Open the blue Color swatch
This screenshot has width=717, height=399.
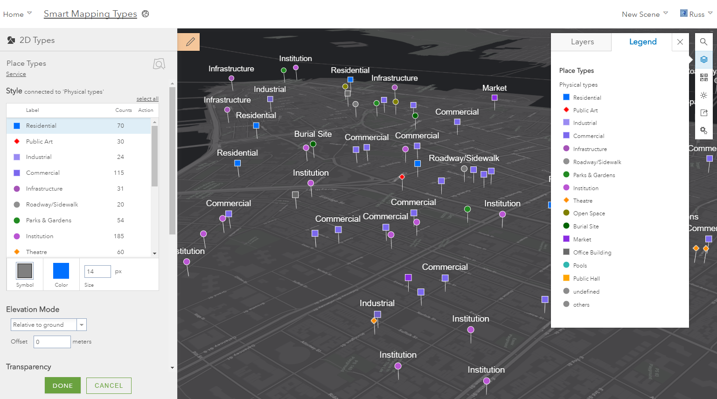(61, 271)
